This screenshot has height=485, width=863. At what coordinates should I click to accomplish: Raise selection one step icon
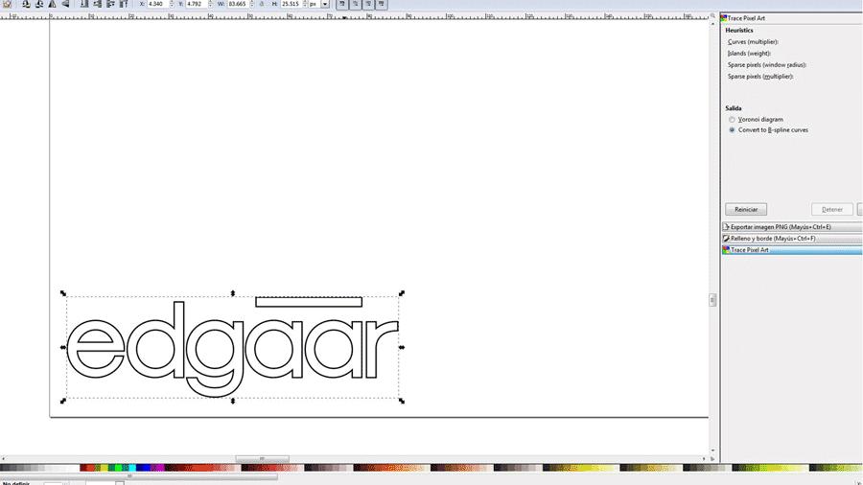[110, 4]
